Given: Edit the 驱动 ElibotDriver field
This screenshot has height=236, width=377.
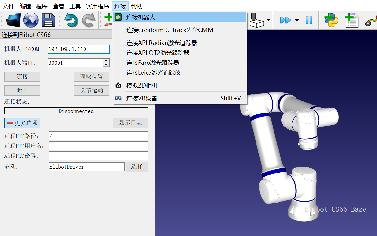Looking at the screenshot, I should [x=86, y=167].
